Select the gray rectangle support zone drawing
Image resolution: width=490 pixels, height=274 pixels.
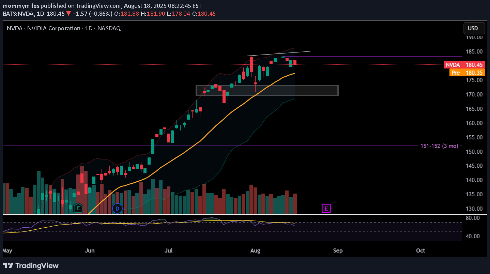point(267,90)
